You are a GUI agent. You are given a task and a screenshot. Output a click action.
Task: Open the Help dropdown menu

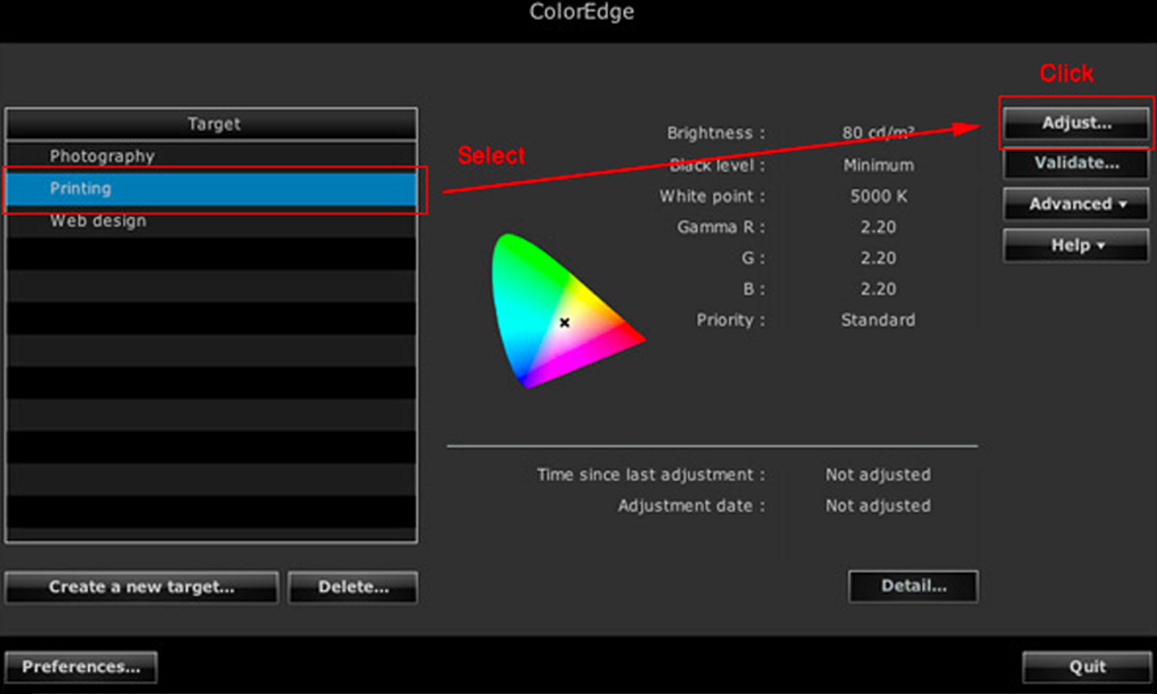pyautogui.click(x=1076, y=245)
